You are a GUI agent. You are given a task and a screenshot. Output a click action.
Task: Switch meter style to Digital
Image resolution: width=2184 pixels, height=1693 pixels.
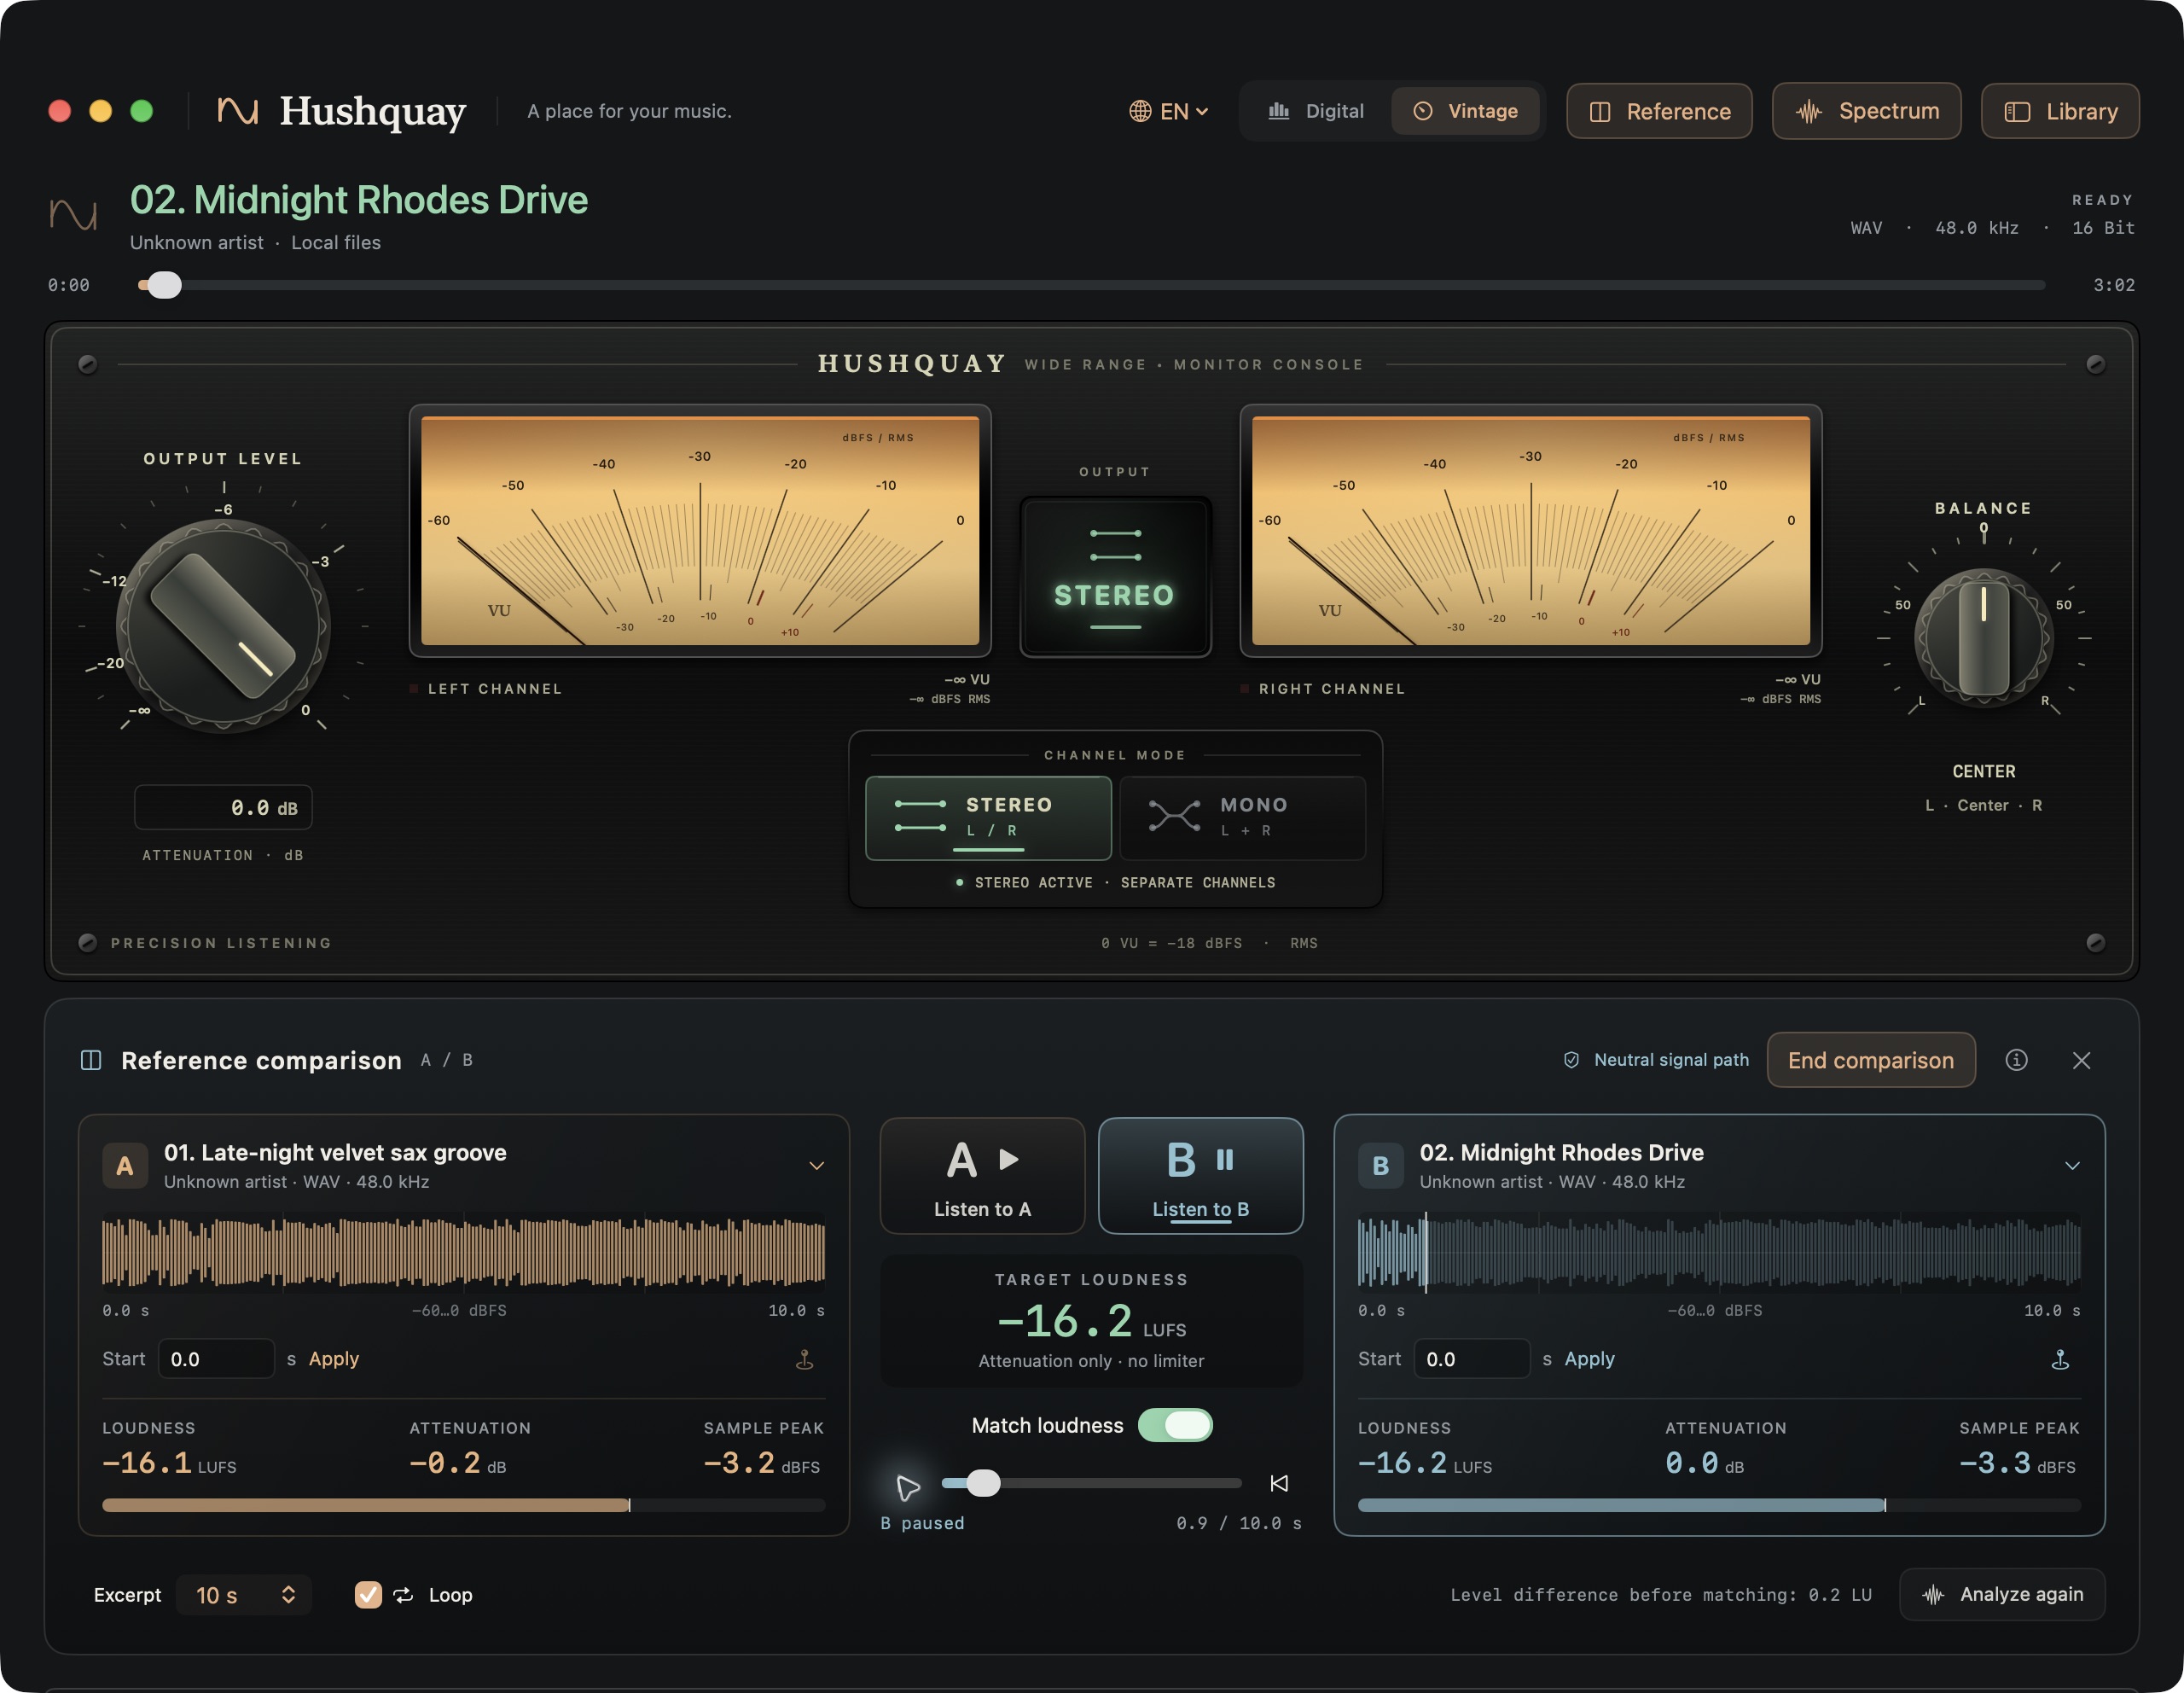[x=1316, y=111]
